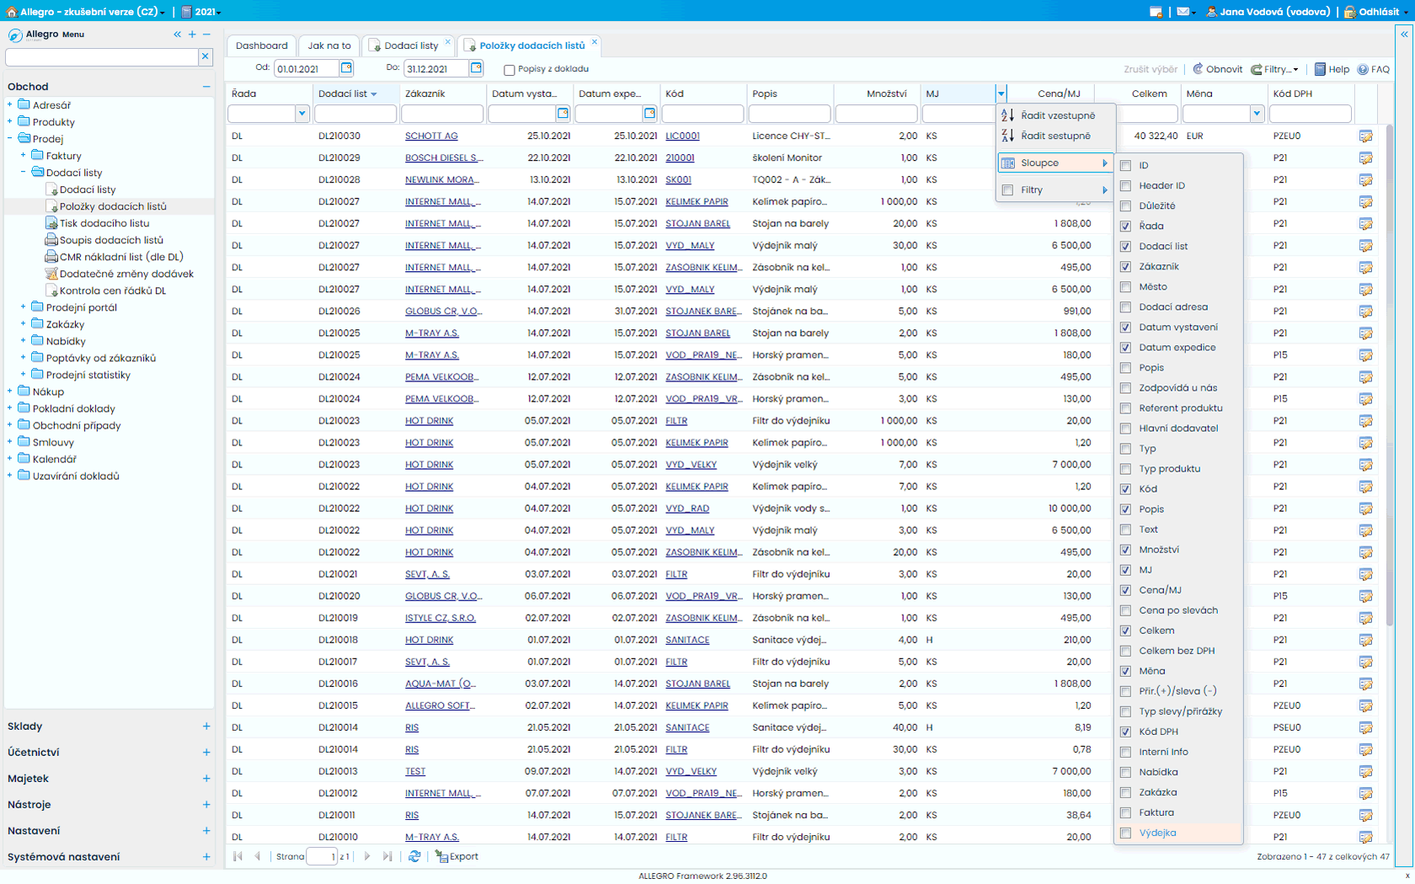Select Řadit sestupně menu item
The image size is (1415, 884).
pyautogui.click(x=1056, y=136)
